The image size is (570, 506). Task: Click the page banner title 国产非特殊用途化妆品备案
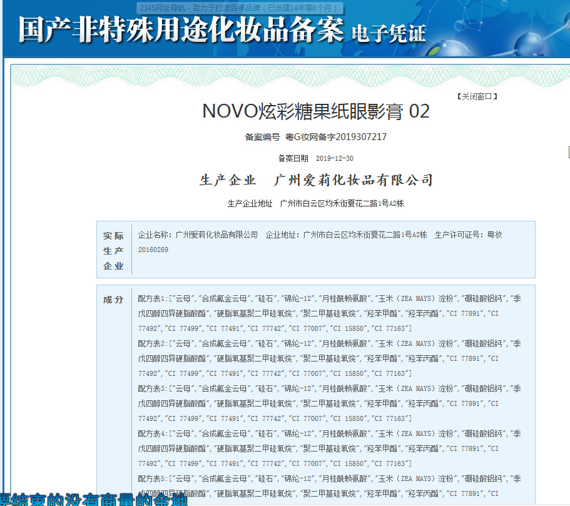[x=181, y=30]
